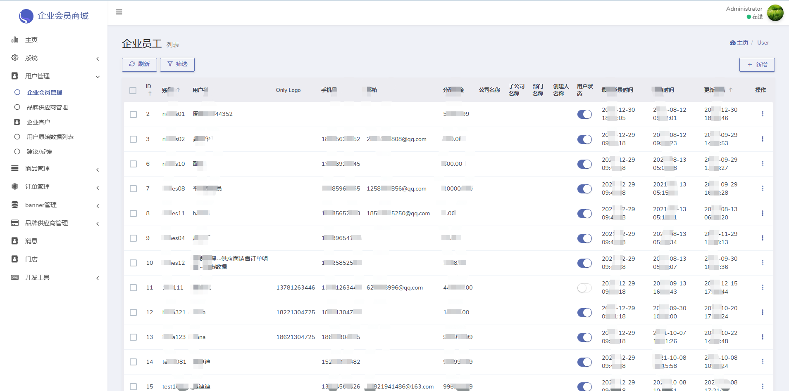
Task: Open actions menu for row ID 11
Action: click(x=762, y=287)
